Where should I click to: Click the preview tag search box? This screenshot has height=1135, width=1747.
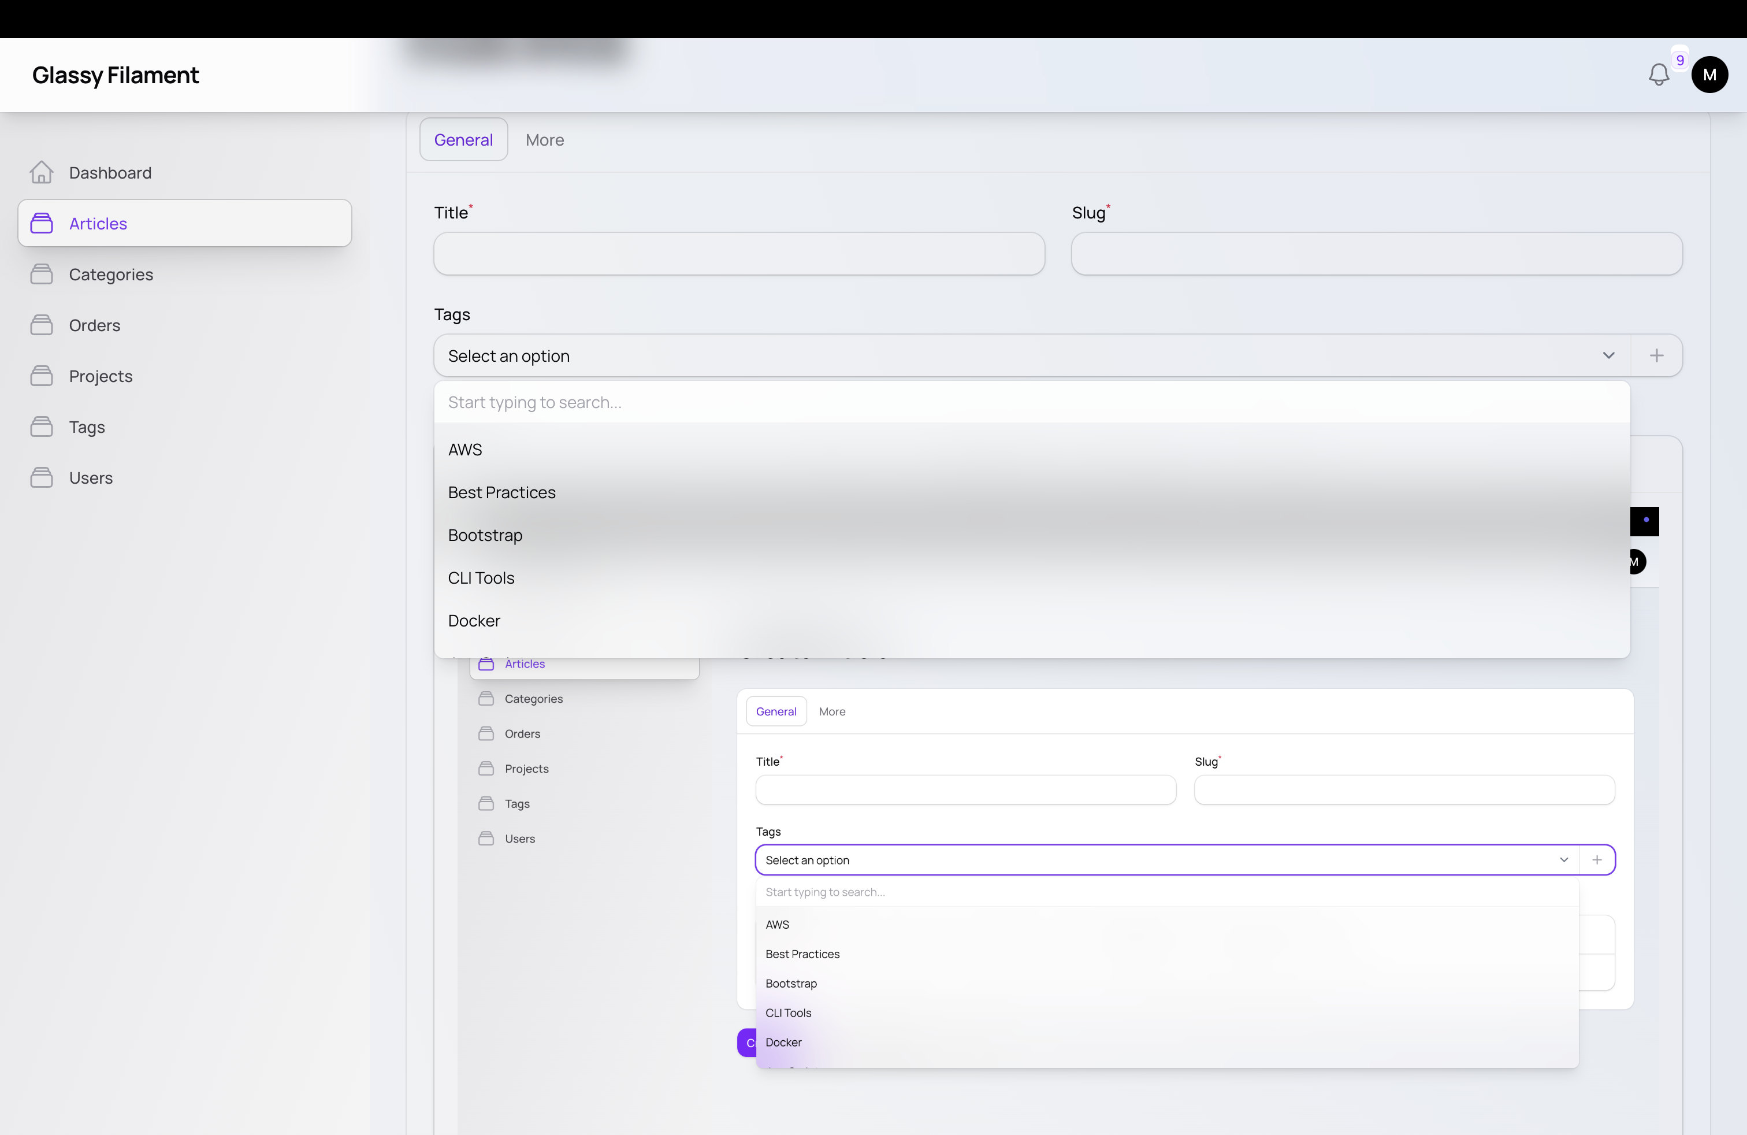click(x=1167, y=892)
